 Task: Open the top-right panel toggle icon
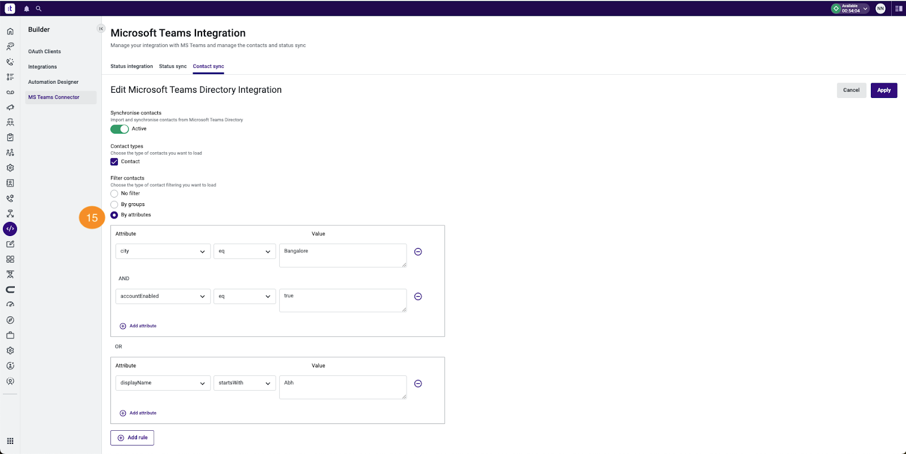coord(899,8)
